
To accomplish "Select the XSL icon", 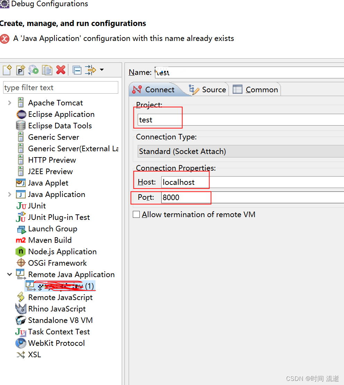I will [21, 354].
